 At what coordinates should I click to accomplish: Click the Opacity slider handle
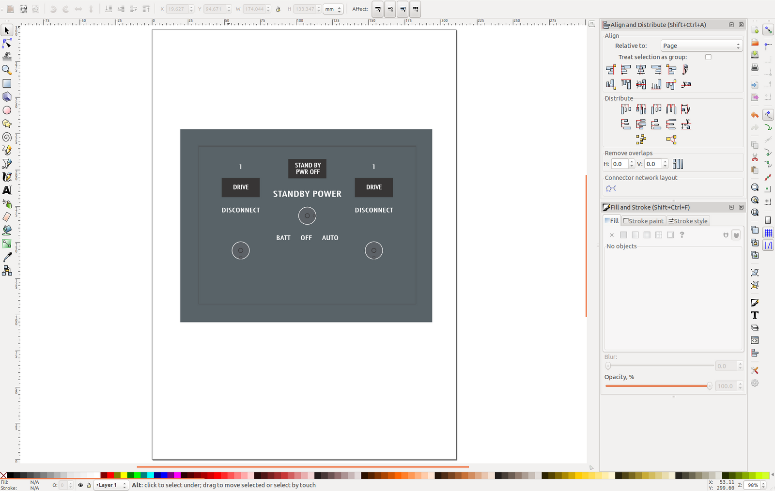pyautogui.click(x=709, y=386)
